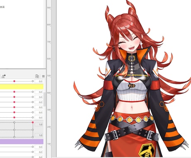This screenshot has height=158, width=191.
Task: Click the value field directly under the purple header
Action: 39,147
